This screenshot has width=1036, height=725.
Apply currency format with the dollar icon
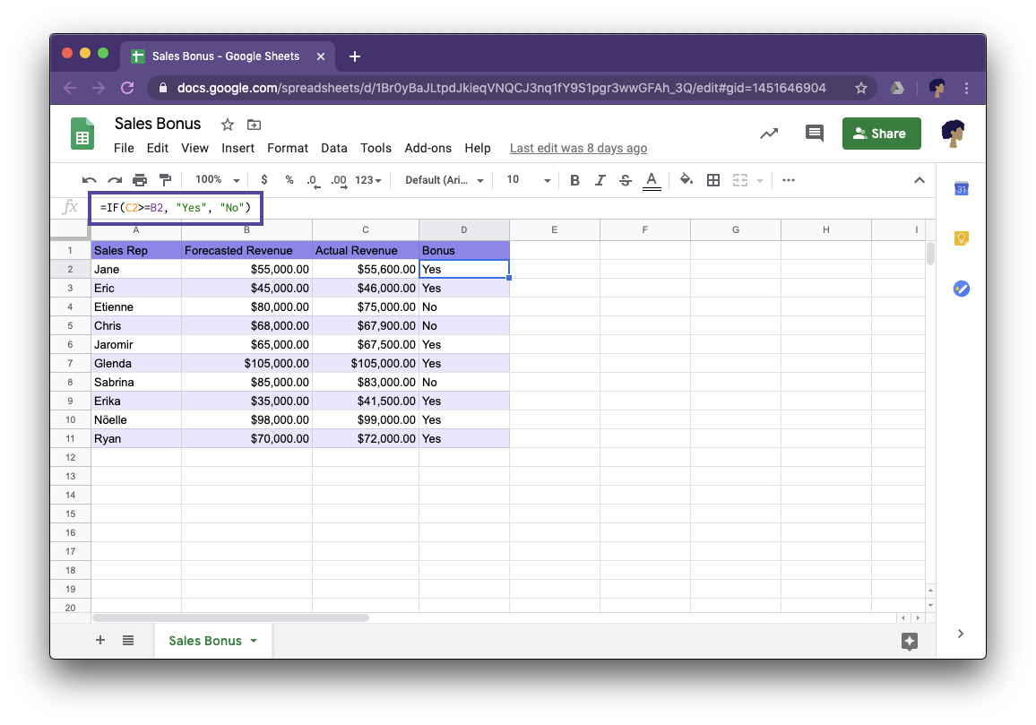point(263,179)
